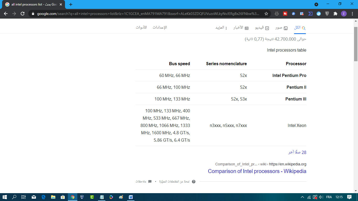The width and height of the screenshot is (358, 201).
Task: Open 'لمحة عن المقتطفات المميّزة' info
Action: (177, 181)
